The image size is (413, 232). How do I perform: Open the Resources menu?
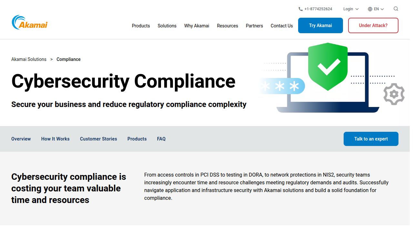click(227, 26)
